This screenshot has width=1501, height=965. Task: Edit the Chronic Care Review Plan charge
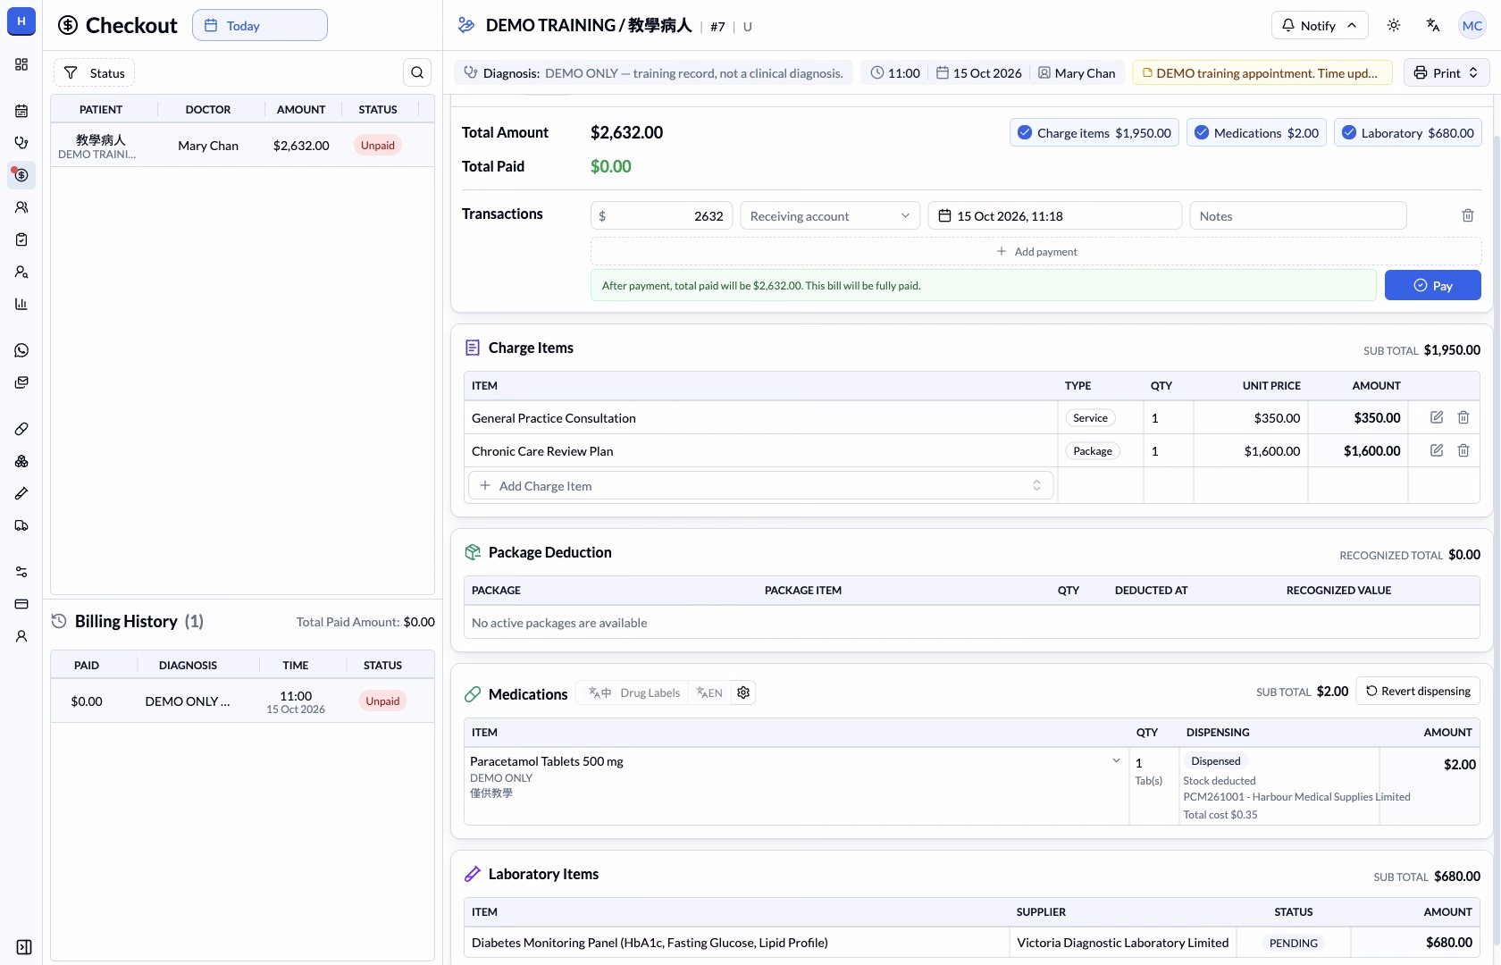click(x=1437, y=450)
